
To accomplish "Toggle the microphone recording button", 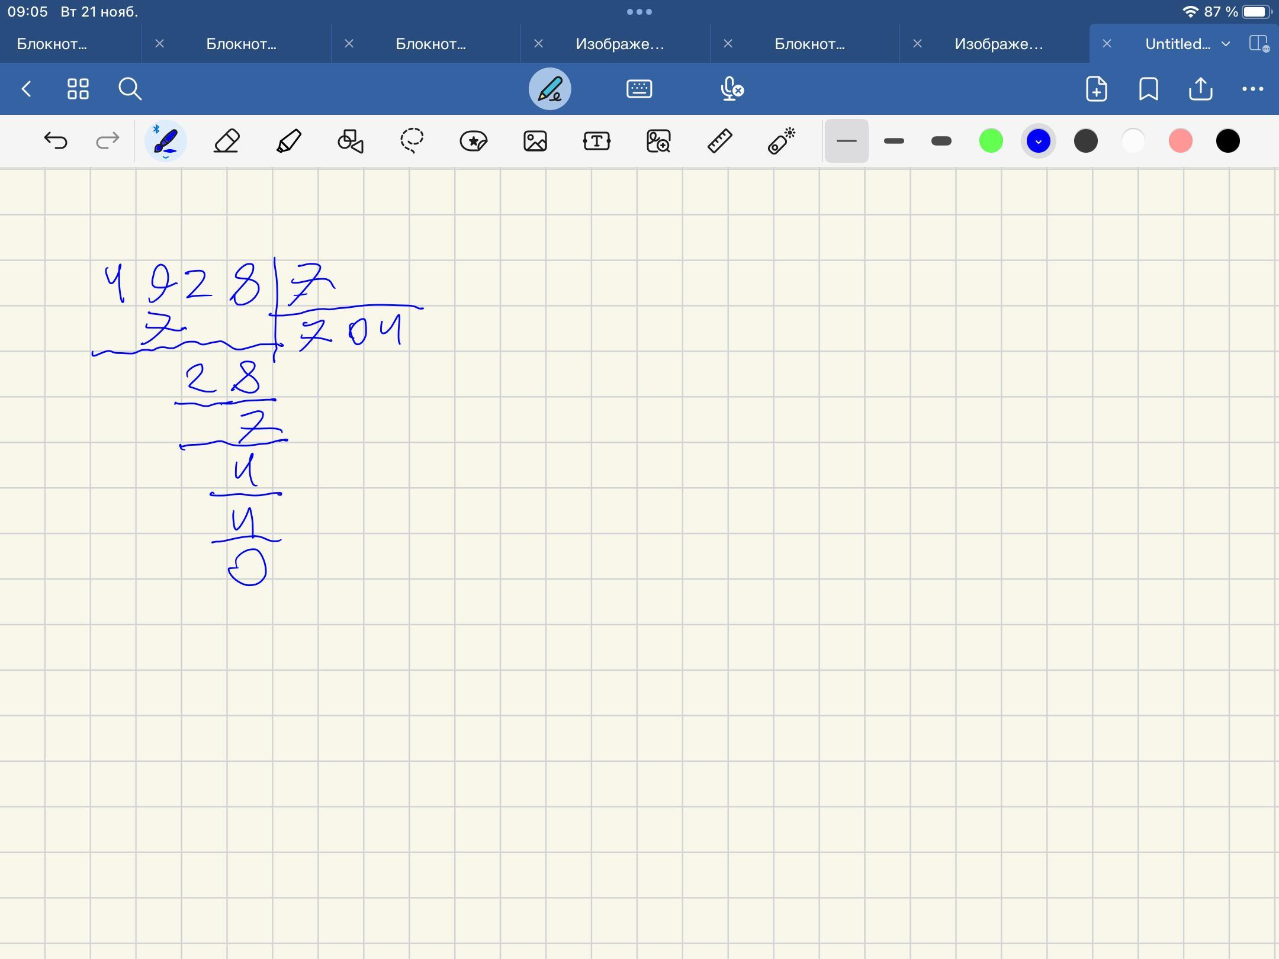I will coord(732,89).
